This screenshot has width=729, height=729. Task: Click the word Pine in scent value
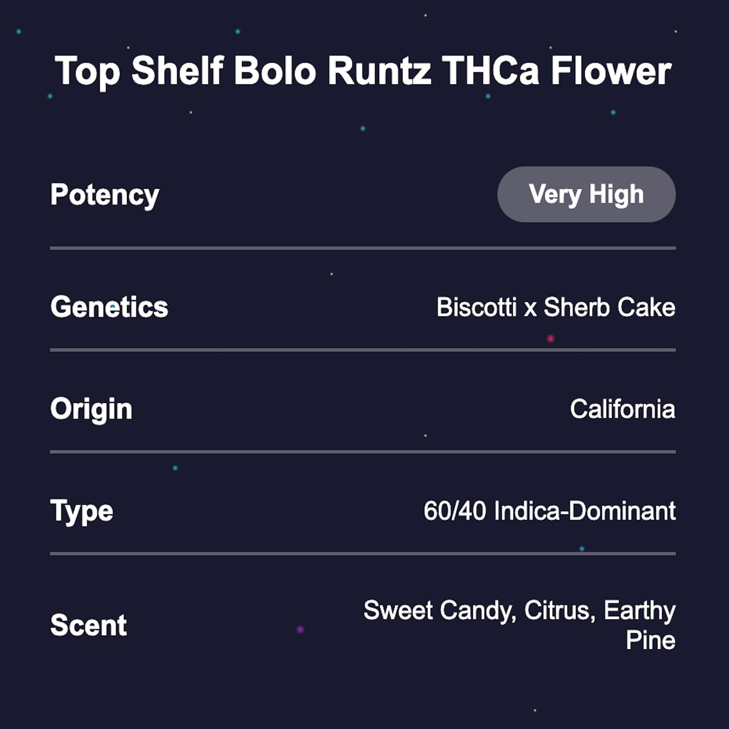[x=650, y=640]
